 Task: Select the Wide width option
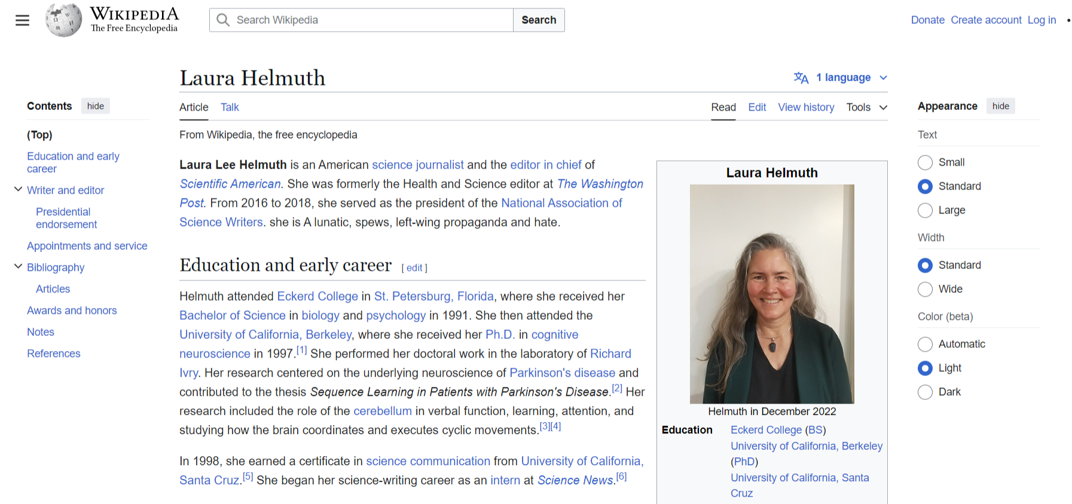[925, 289]
